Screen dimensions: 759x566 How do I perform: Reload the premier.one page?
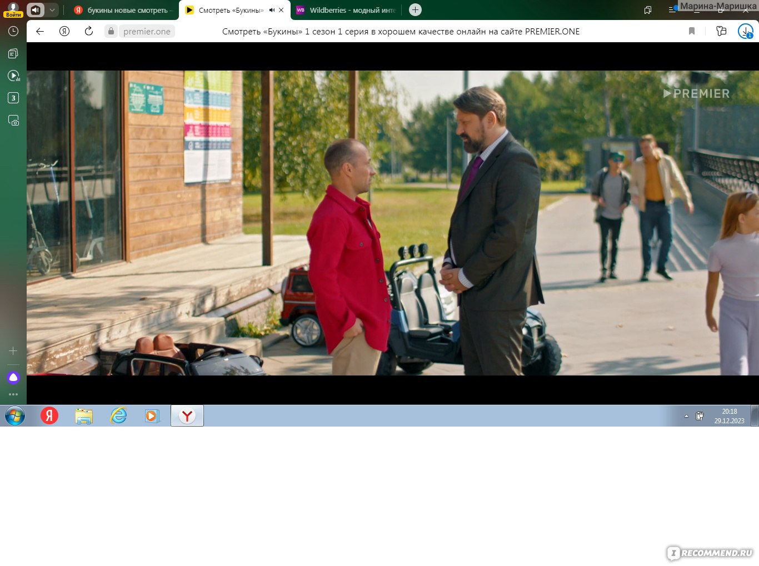(89, 31)
